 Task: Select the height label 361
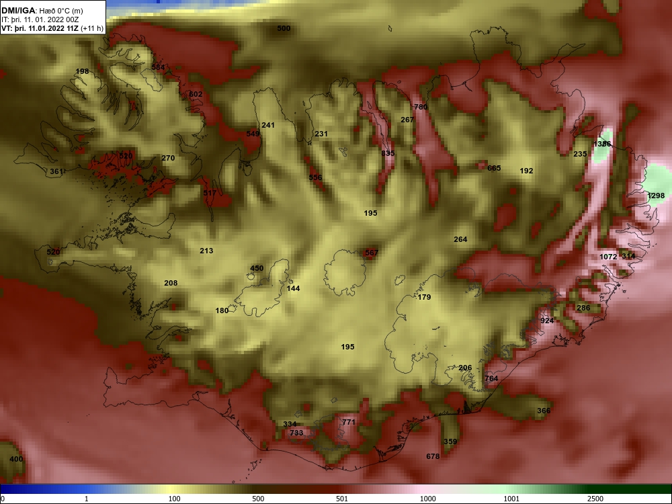tap(56, 171)
